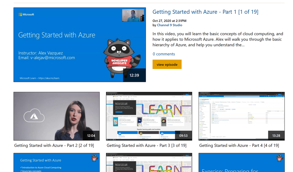Open the Part 1 featured video thumbnail
The height and width of the screenshot is (172, 293).
coord(79,45)
